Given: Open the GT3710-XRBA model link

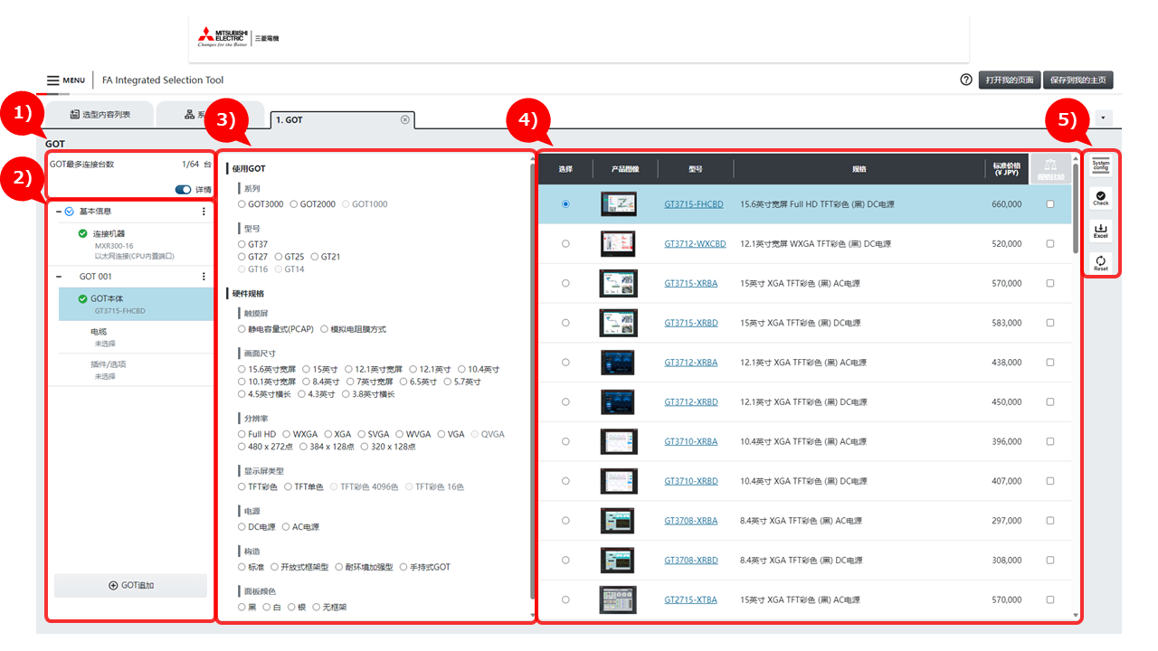Looking at the screenshot, I should pyautogui.click(x=690, y=441).
